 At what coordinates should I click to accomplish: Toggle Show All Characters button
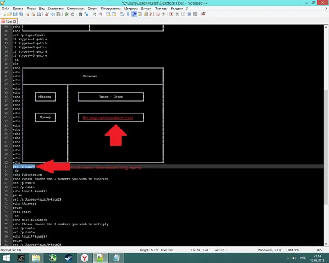point(127,14)
